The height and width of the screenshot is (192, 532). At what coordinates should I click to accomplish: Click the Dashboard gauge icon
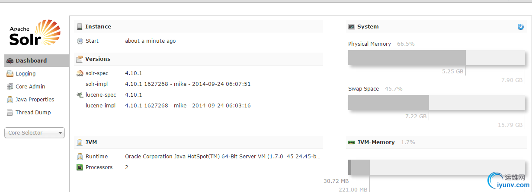coord(10,61)
